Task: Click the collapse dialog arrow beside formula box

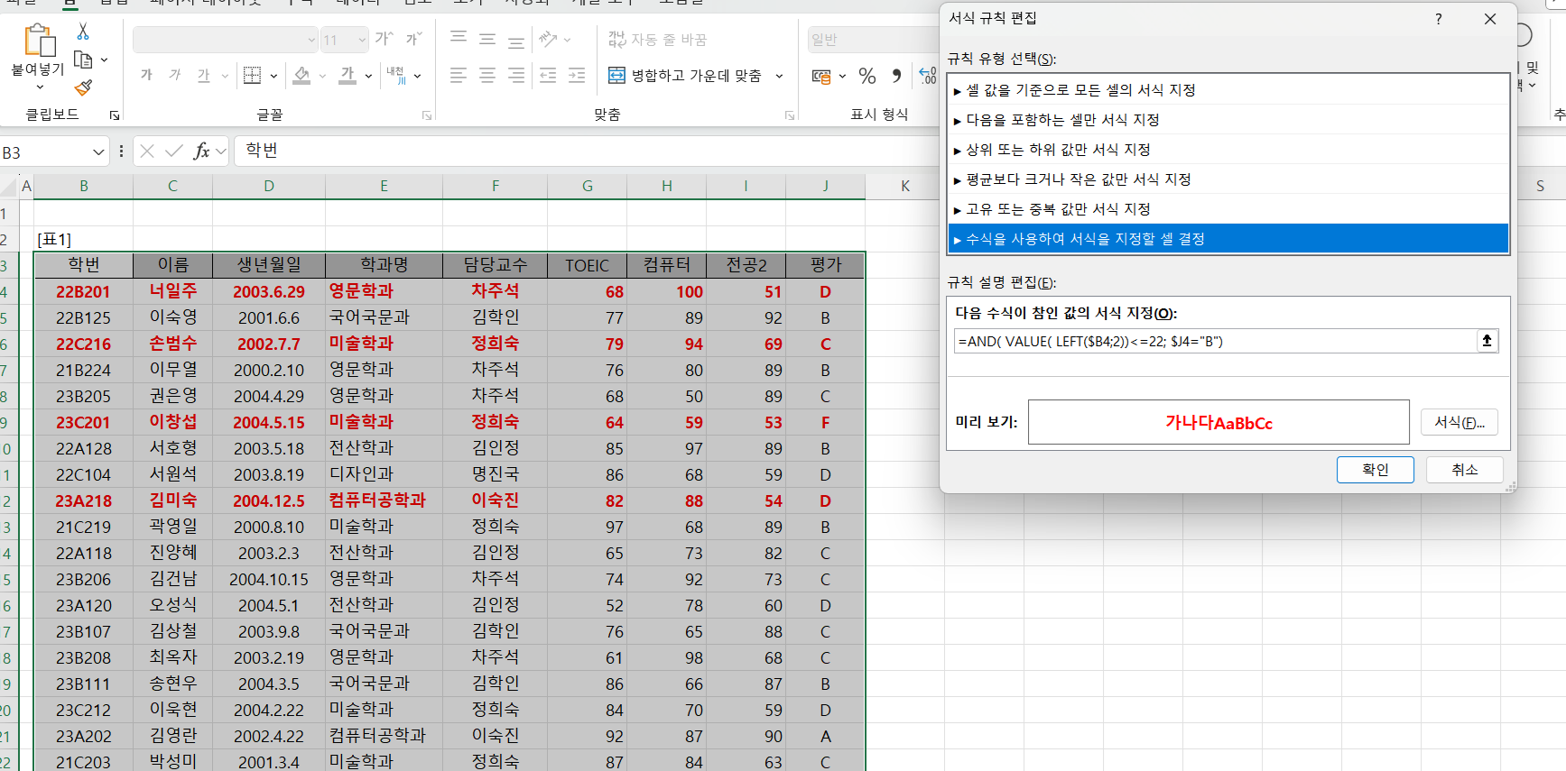Action: click(x=1487, y=341)
